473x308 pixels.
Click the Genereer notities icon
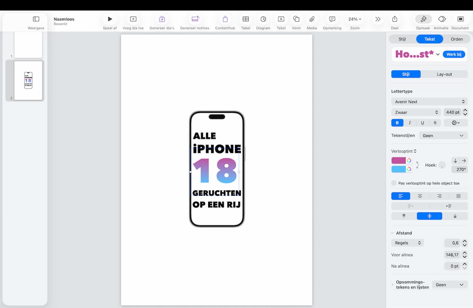pos(195,19)
